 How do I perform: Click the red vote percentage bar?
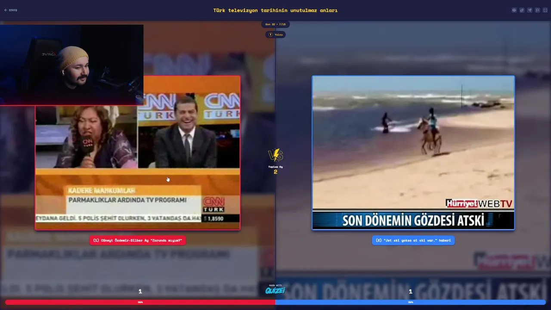140,302
